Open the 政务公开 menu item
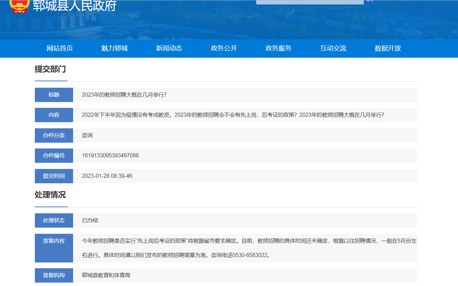The image size is (458, 286). (224, 48)
